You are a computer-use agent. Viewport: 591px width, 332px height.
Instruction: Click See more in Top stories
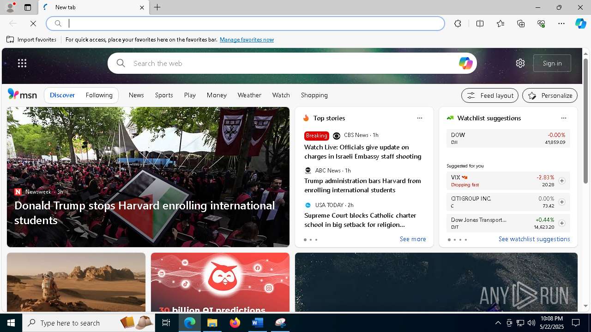point(413,239)
